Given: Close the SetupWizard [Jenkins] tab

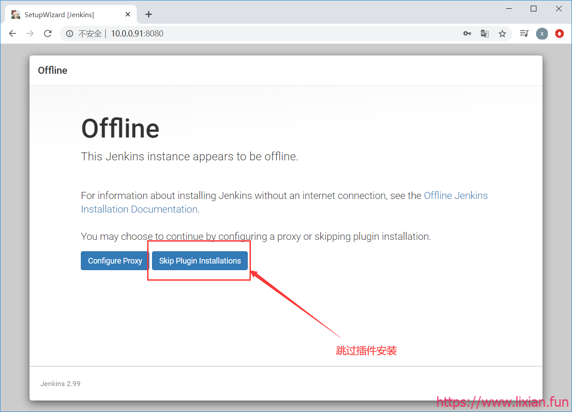Looking at the screenshot, I should tap(128, 14).
